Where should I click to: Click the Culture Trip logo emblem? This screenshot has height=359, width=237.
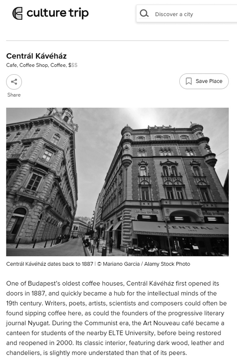tap(17, 13)
